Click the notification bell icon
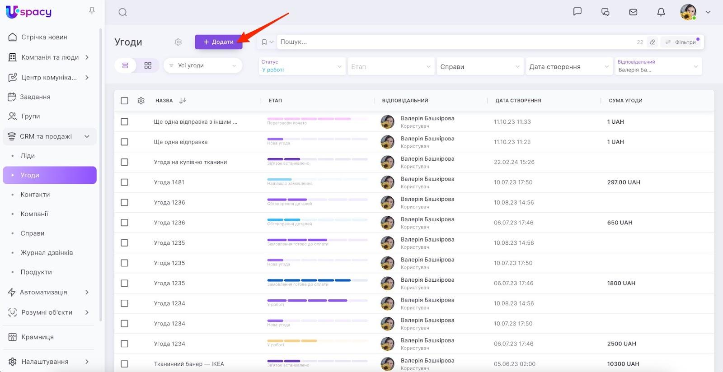 click(661, 12)
